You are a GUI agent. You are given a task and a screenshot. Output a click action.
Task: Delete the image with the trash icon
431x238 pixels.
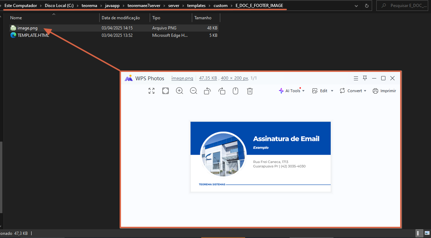click(250, 91)
